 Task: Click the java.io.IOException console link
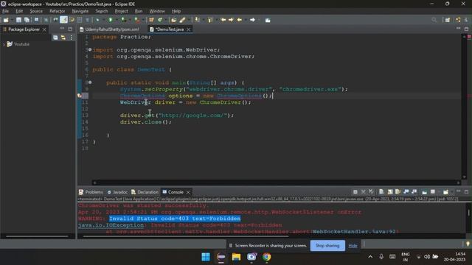(x=111, y=225)
